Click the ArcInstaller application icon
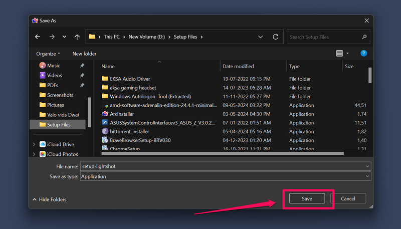 [x=105, y=114]
